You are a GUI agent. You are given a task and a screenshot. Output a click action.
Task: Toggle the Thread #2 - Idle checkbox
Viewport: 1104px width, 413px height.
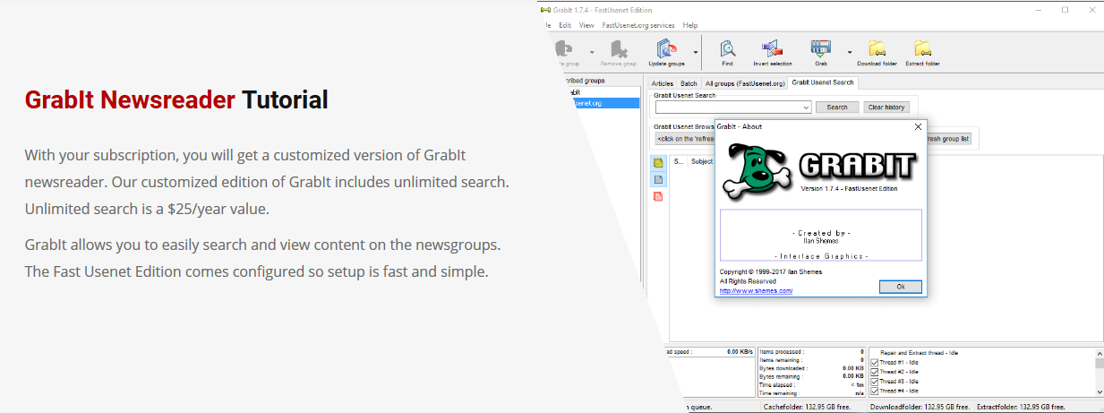(874, 371)
